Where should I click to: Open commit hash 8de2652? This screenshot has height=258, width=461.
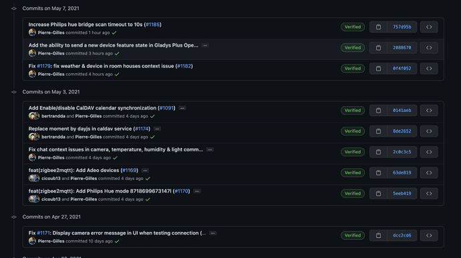[402, 131]
